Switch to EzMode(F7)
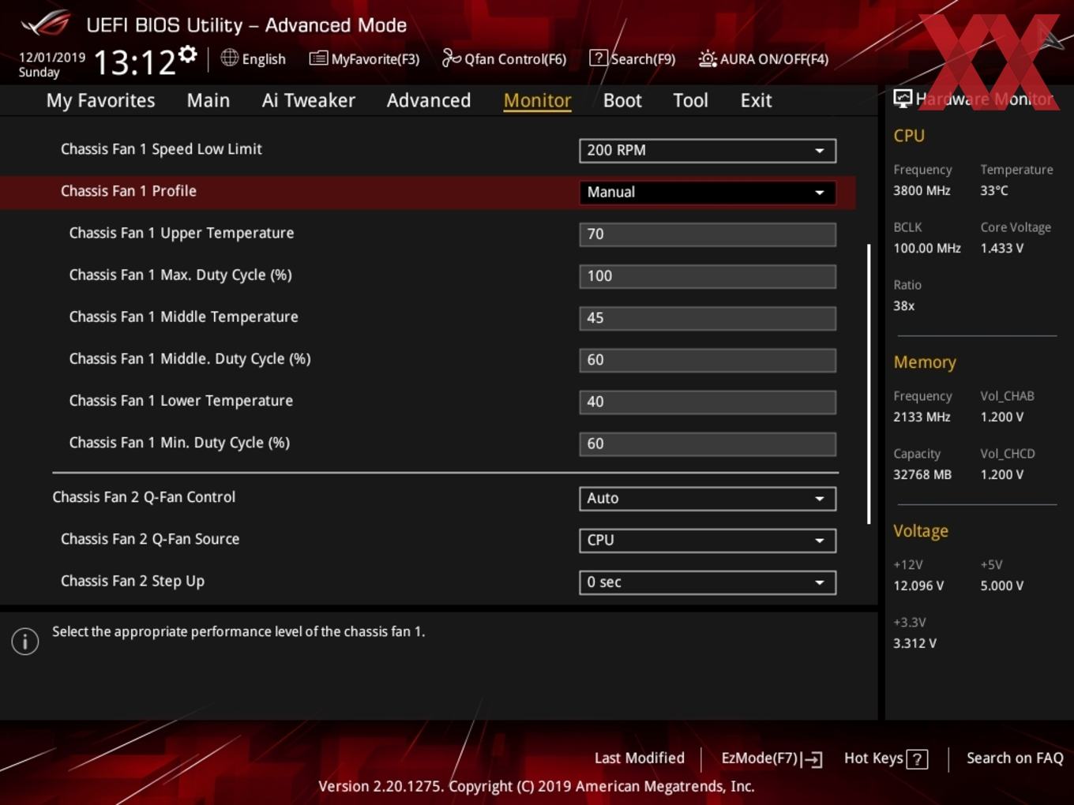Viewport: 1074px width, 805px height. click(x=772, y=758)
